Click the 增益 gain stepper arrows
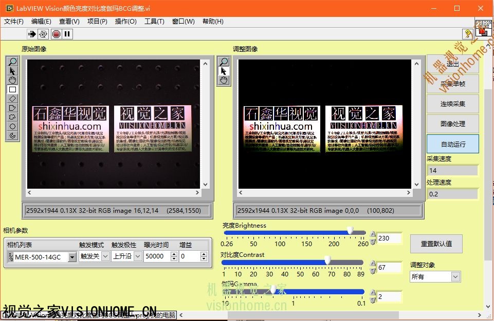This screenshot has width=494, height=321. pyautogui.click(x=204, y=256)
